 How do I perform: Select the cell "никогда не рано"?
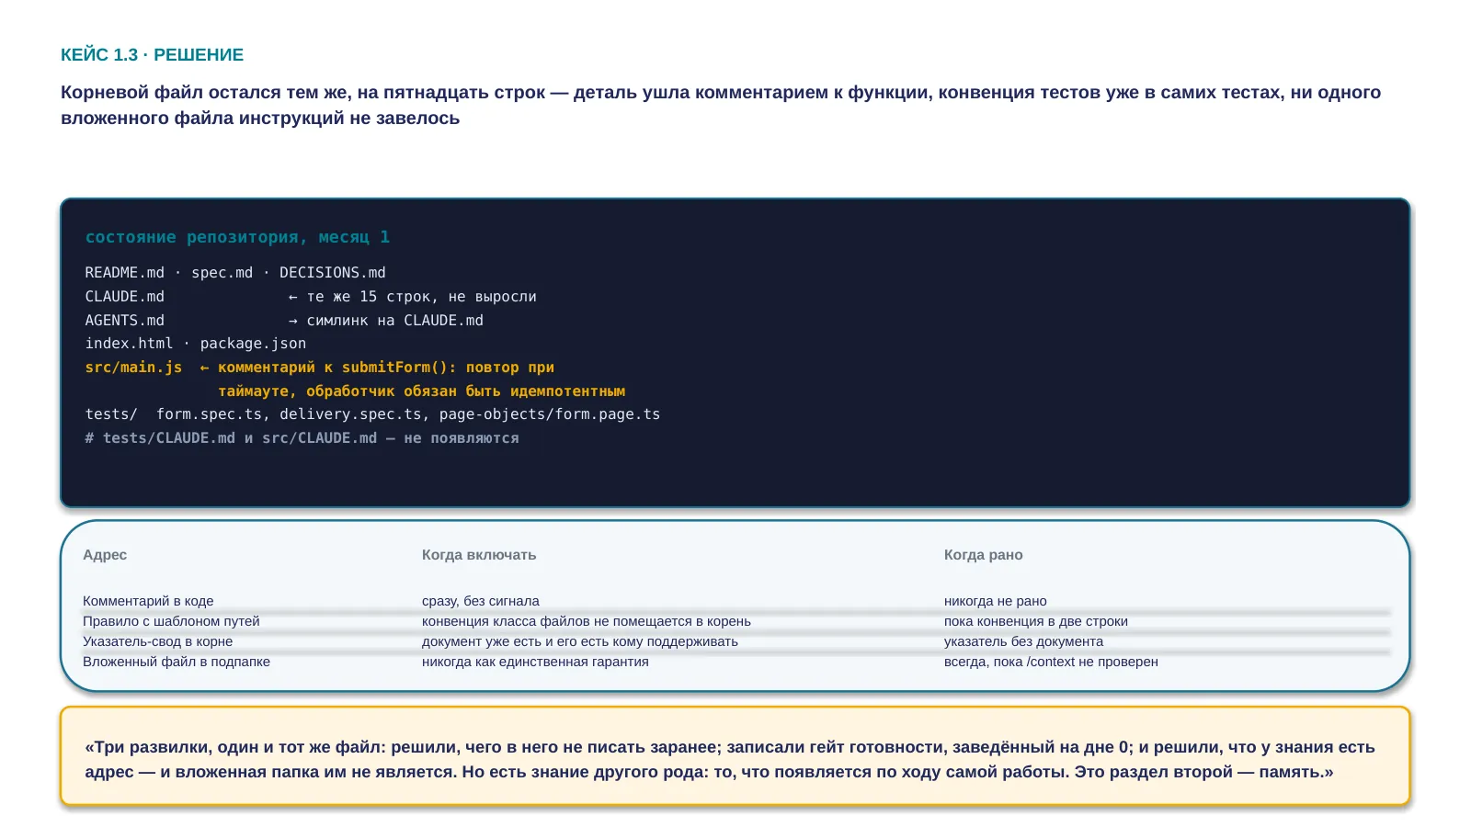click(996, 601)
